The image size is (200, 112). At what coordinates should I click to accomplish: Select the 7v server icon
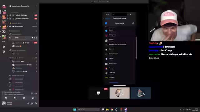coord(4,32)
